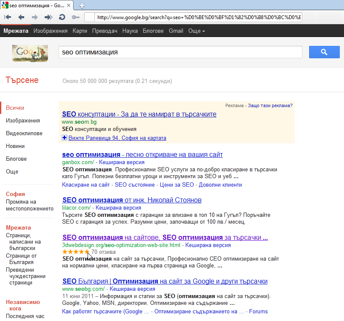Image resolution: width=344 pixels, height=321 pixels.
Task: Open cached version of lilacor.com result
Action: pyautogui.click(x=118, y=207)
